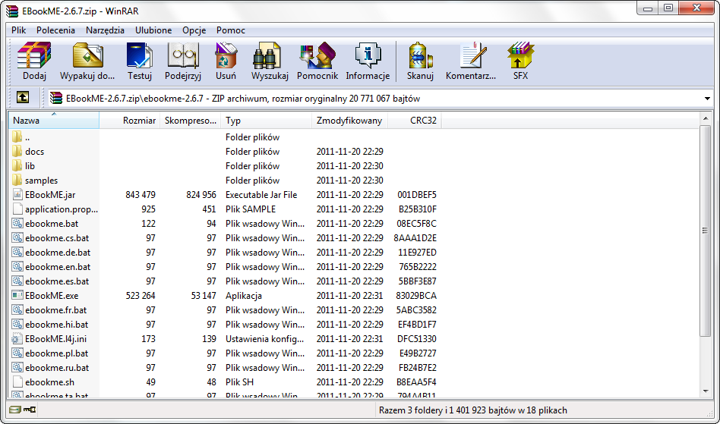Select ebookme.ru.bat file name
720x424 pixels.
(57, 368)
